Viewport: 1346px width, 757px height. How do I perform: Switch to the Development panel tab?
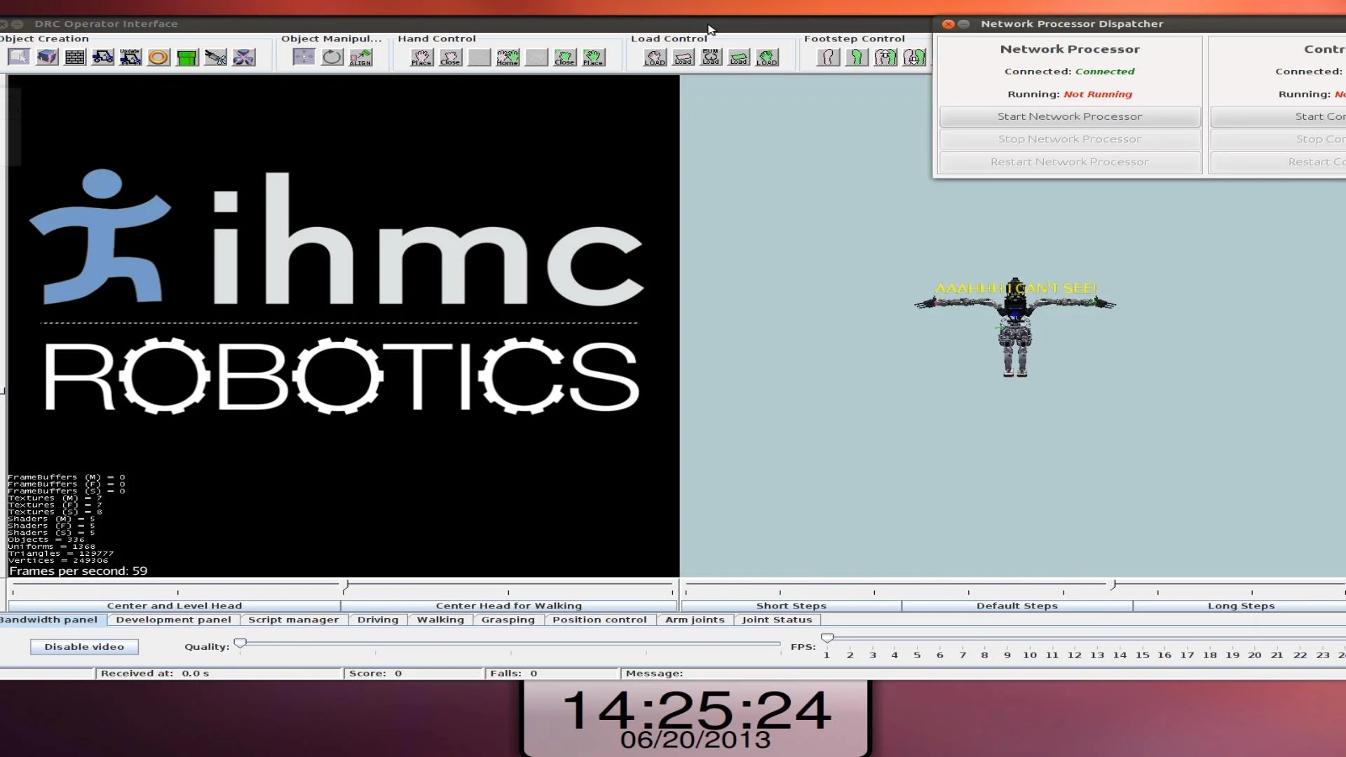click(x=172, y=620)
